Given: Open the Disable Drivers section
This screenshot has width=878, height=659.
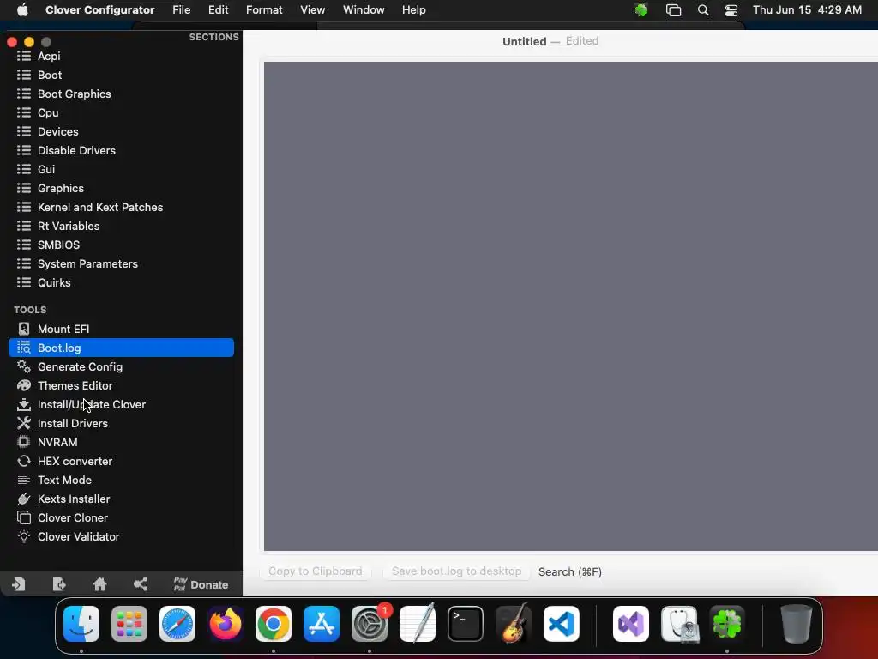Looking at the screenshot, I should (x=121, y=150).
